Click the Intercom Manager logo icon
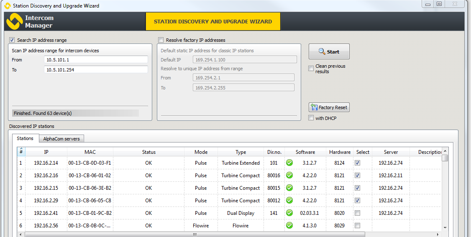The width and height of the screenshot is (471, 237). tap(14, 21)
